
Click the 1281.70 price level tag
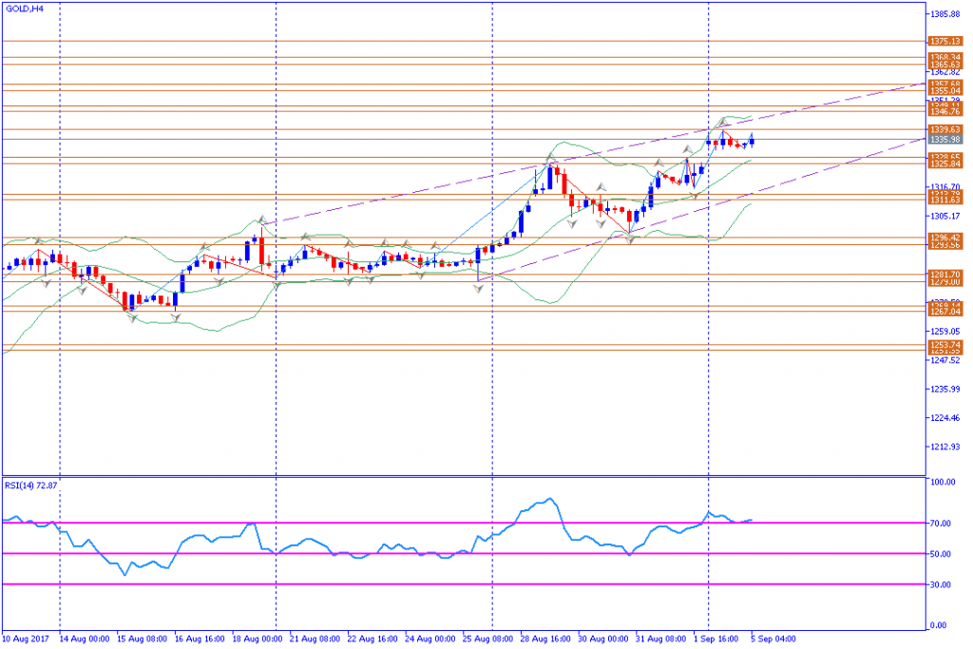click(945, 275)
